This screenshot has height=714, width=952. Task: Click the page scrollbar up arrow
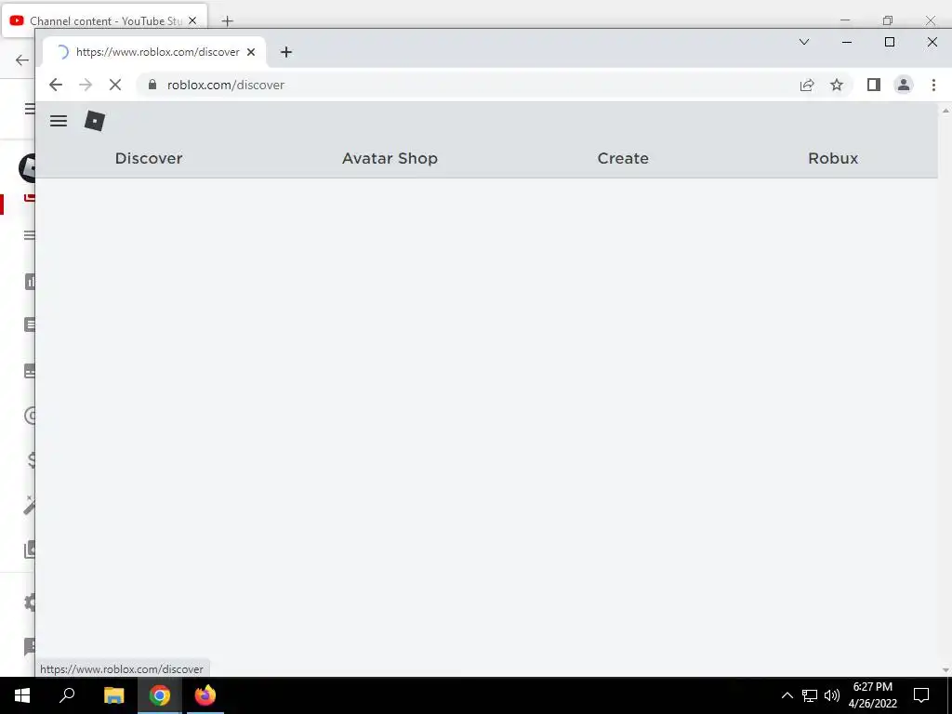pyautogui.click(x=945, y=112)
